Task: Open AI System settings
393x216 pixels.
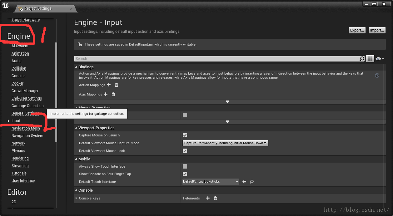Action: coord(20,46)
